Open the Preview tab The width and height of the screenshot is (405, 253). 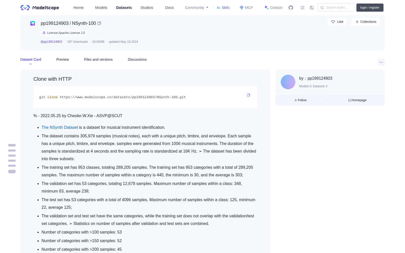click(63, 59)
